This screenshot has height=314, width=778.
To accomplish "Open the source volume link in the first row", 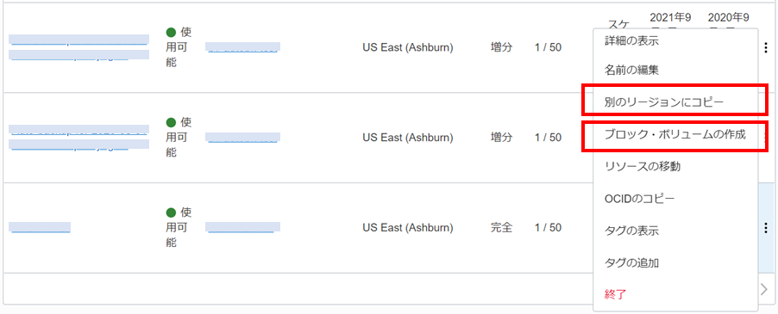I will tap(242, 47).
